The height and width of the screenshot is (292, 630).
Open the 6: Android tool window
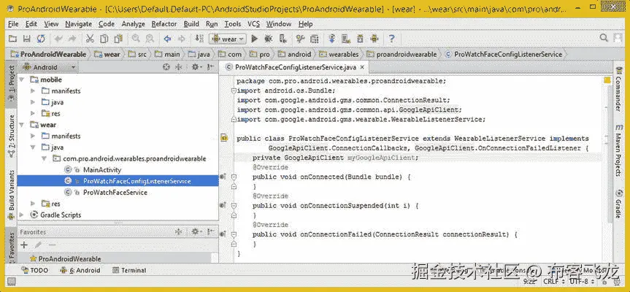(x=80, y=270)
